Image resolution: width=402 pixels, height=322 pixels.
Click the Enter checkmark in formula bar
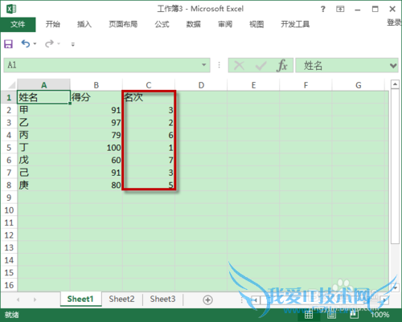(260, 66)
